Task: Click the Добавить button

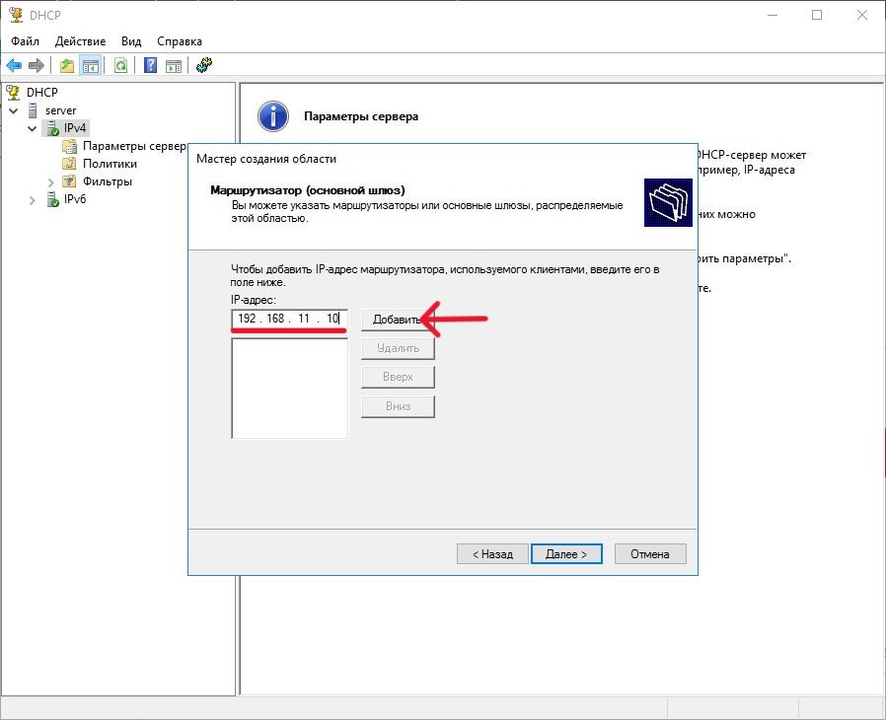Action: 398,320
